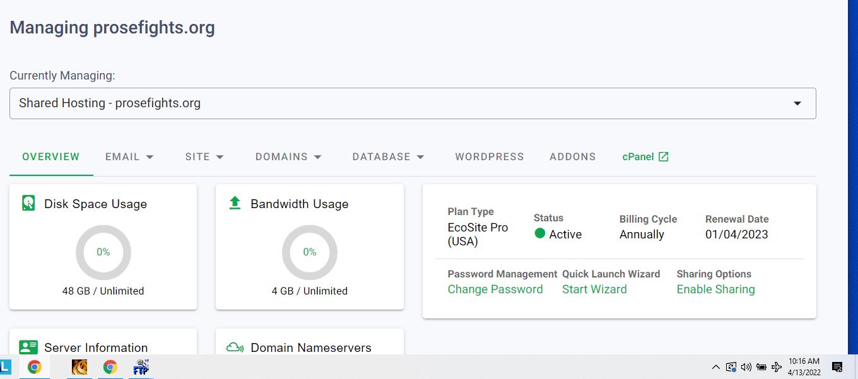
Task: Click the network status tray icon
Action: tap(731, 367)
